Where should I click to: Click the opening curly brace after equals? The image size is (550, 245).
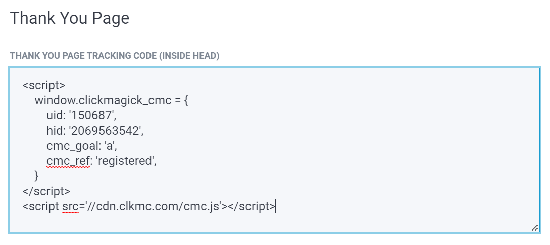point(186,100)
